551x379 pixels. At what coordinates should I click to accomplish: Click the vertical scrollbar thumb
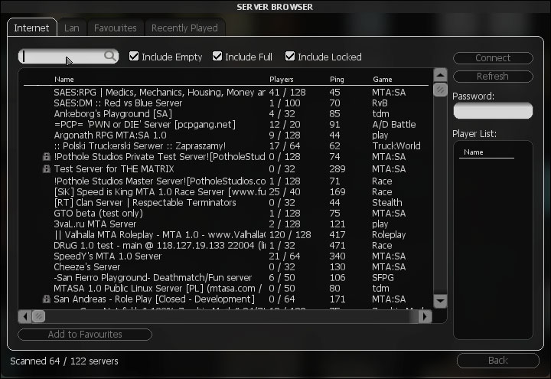pos(440,90)
